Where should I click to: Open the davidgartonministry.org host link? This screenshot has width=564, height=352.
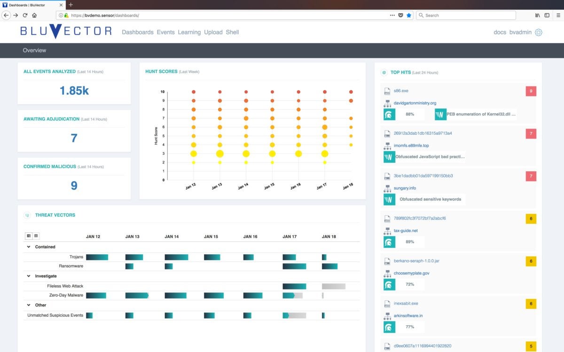click(x=415, y=103)
